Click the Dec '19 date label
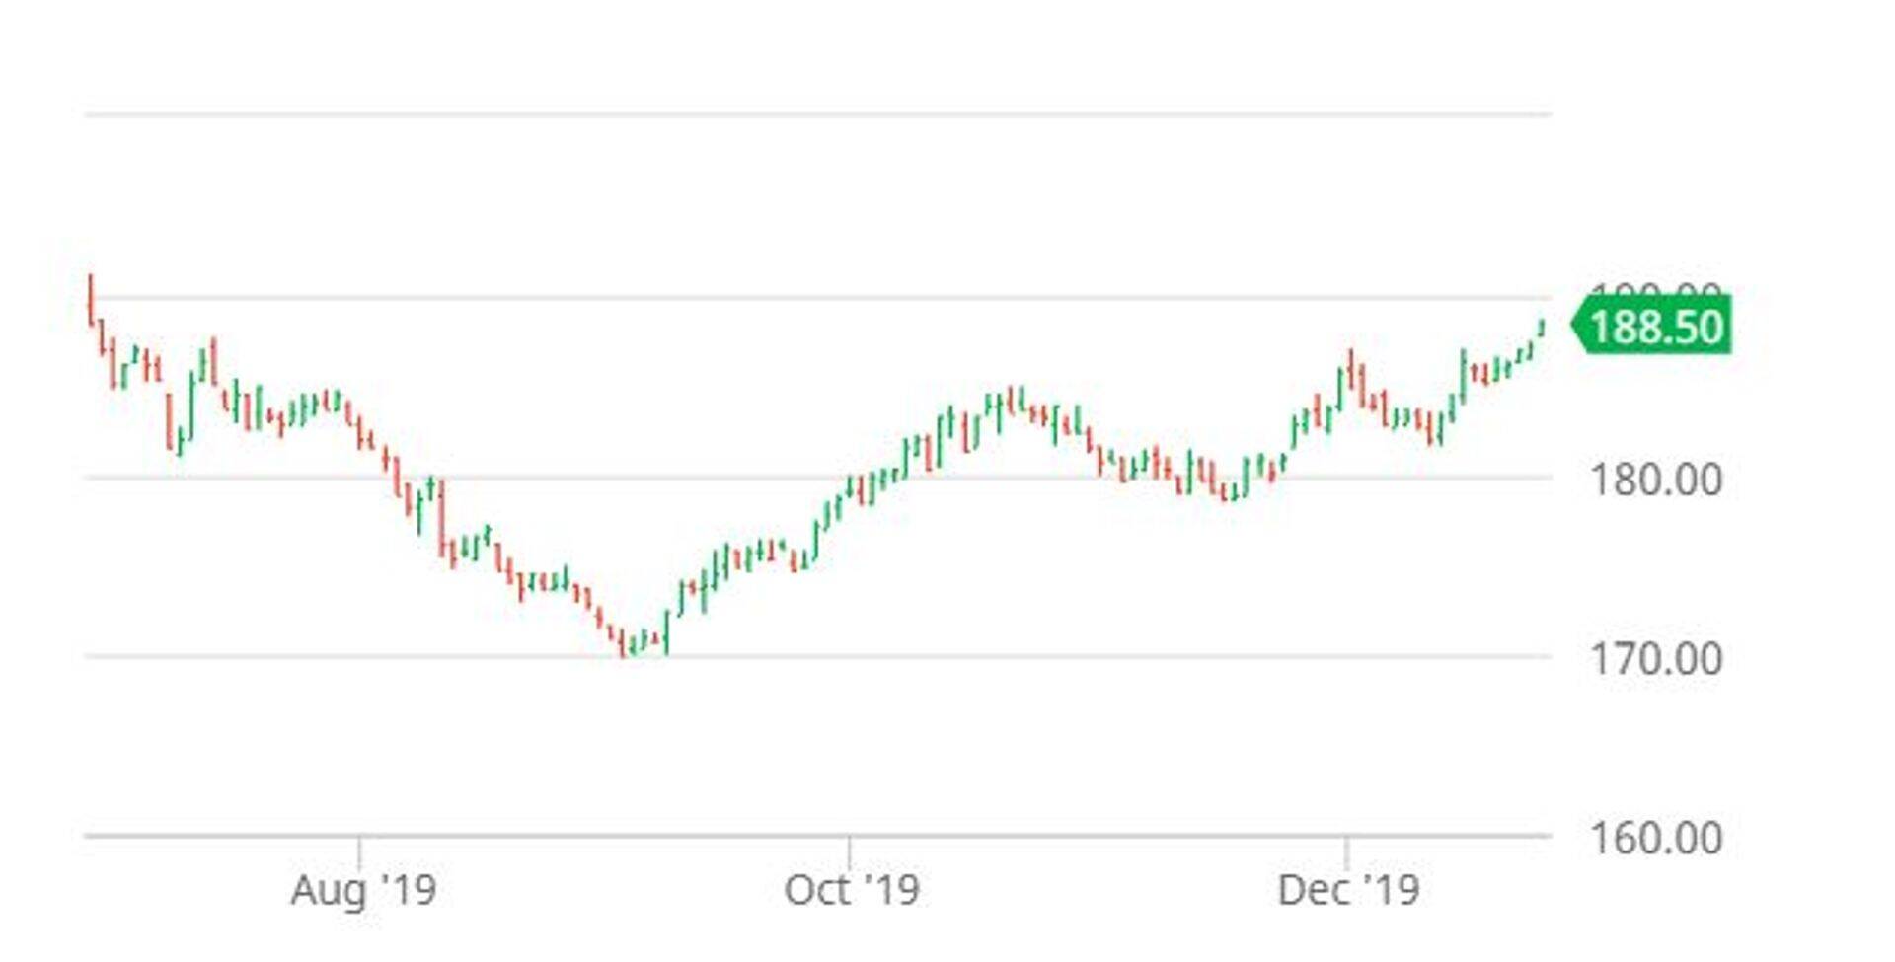This screenshot has height=962, width=1895. [x=1348, y=890]
